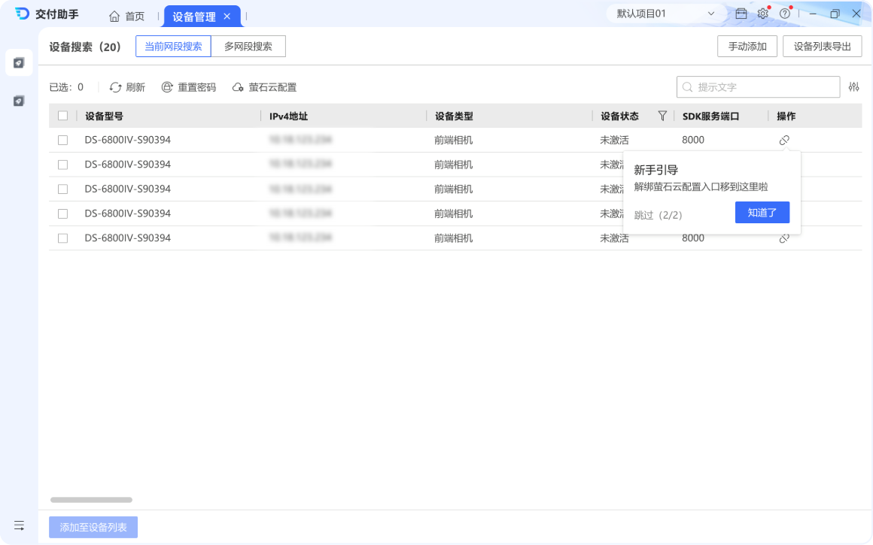Click the refresh 刷新 icon

[115, 87]
